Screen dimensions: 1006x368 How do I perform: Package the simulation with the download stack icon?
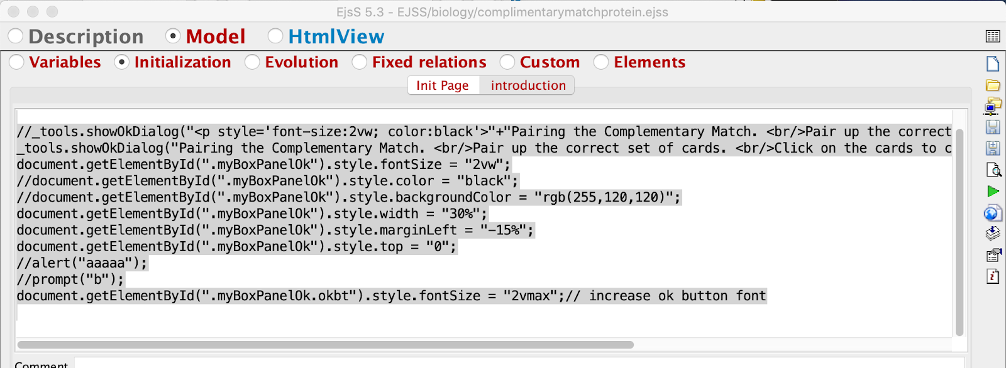(x=993, y=234)
